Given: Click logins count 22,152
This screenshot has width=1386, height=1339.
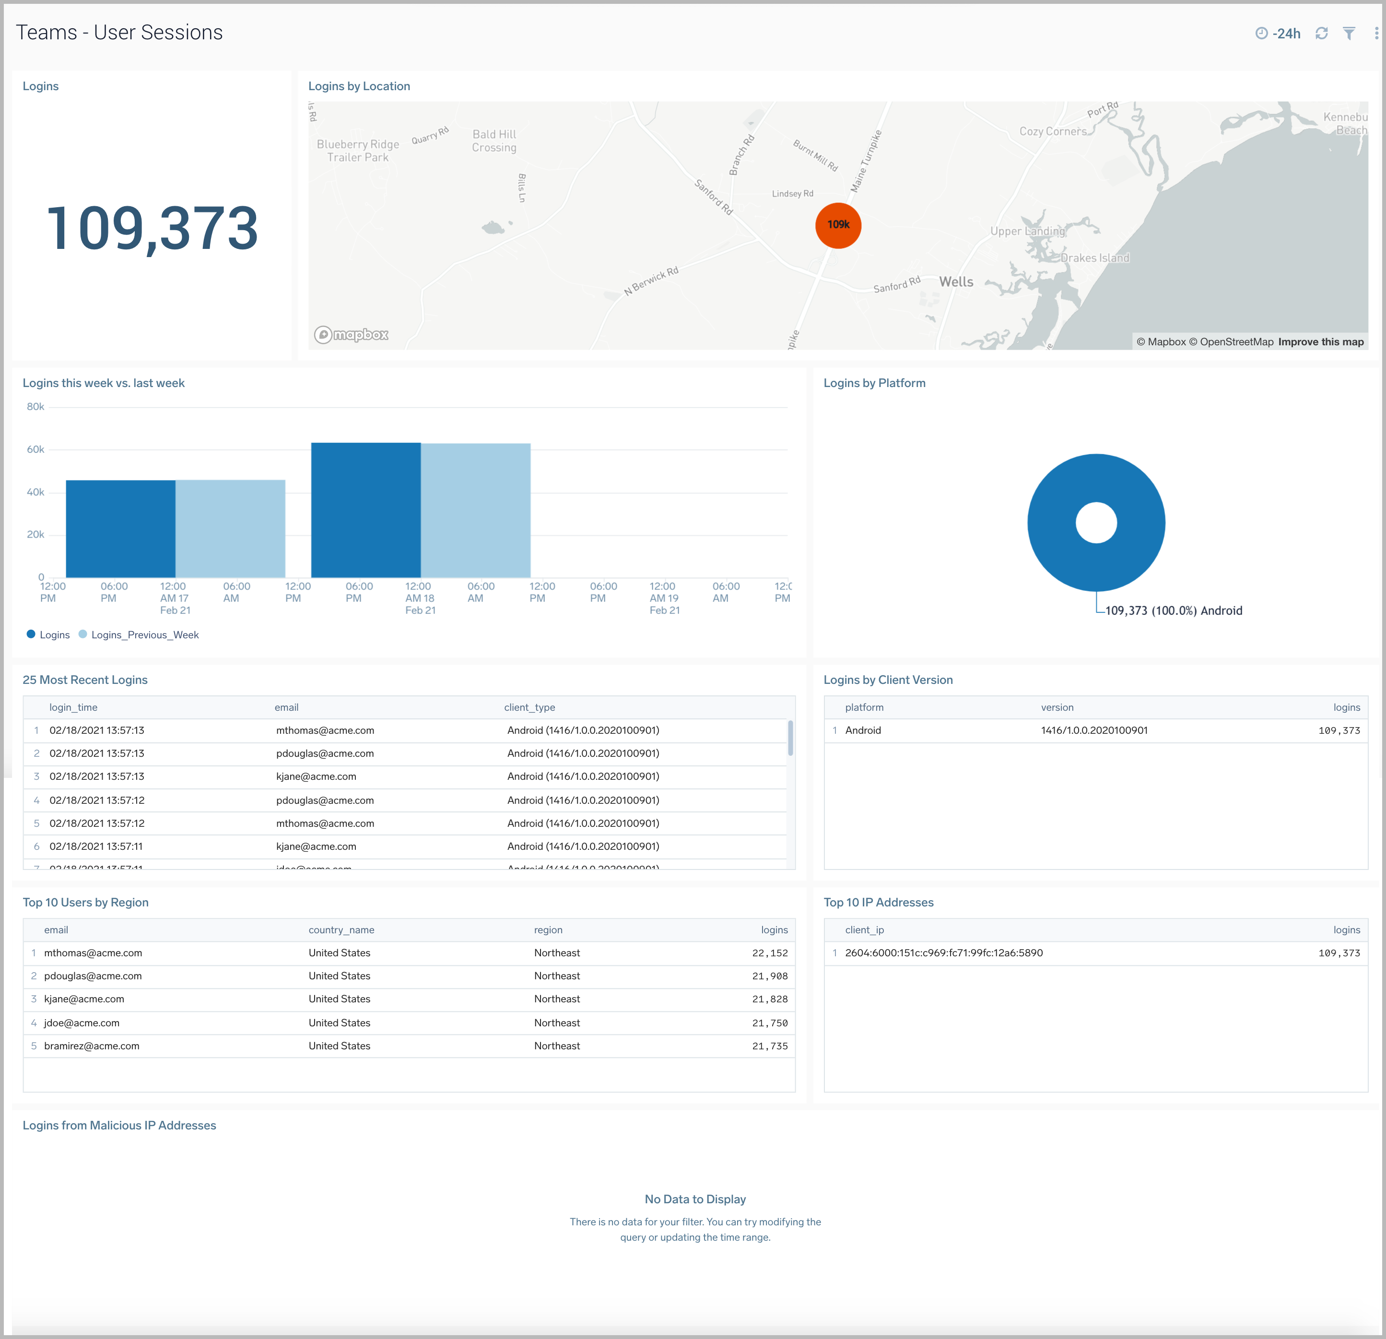Looking at the screenshot, I should (x=769, y=953).
